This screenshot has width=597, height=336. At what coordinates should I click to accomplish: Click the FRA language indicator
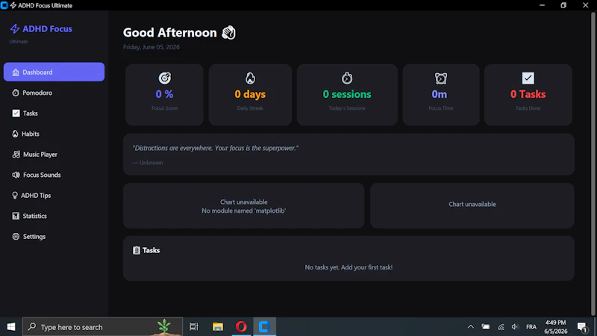pos(531,327)
